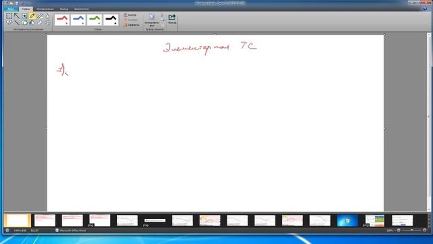Open help via the blue question icon
Viewport: 433px width, 244px height.
425,9
